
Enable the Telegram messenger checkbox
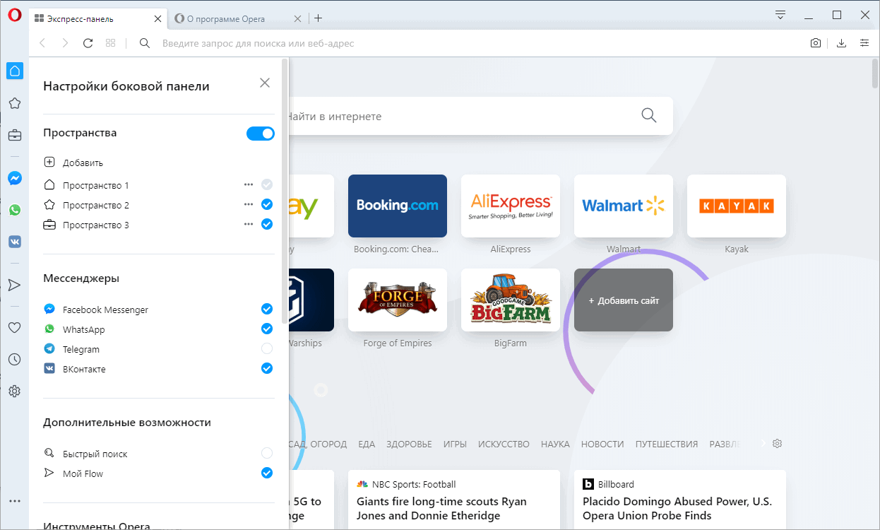click(x=266, y=348)
